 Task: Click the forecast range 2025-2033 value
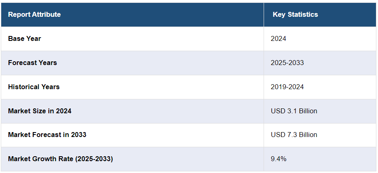287,63
